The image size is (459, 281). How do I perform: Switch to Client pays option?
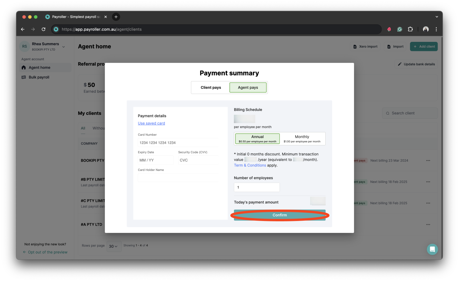tap(211, 88)
